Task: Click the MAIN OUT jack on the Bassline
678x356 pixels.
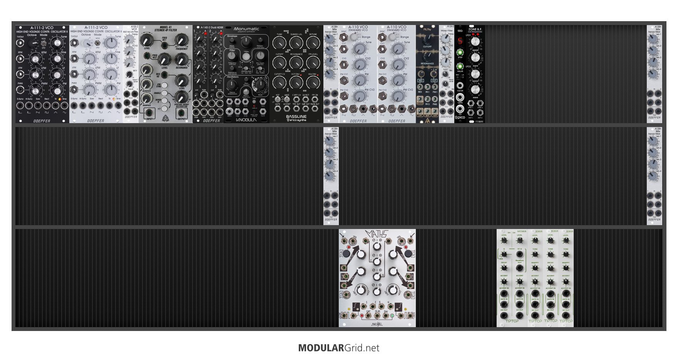Action: point(315,109)
